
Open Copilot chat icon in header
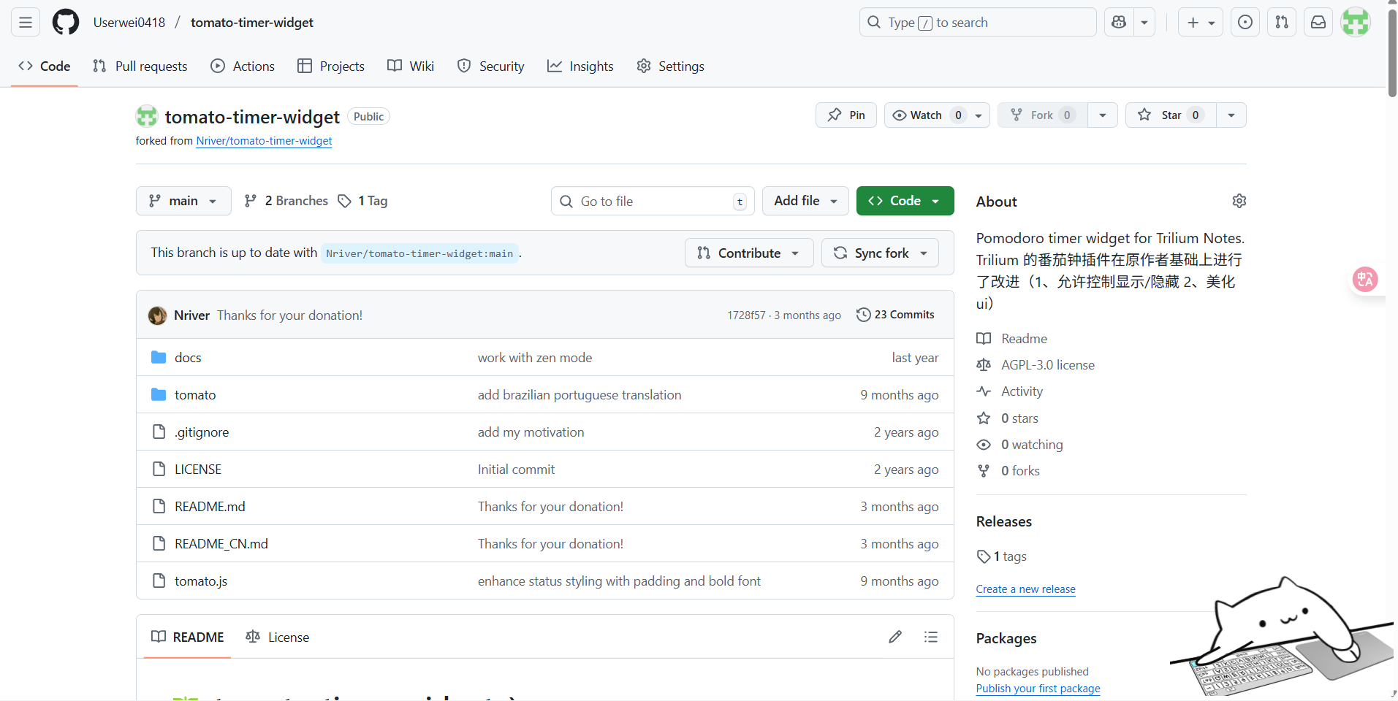click(x=1119, y=23)
